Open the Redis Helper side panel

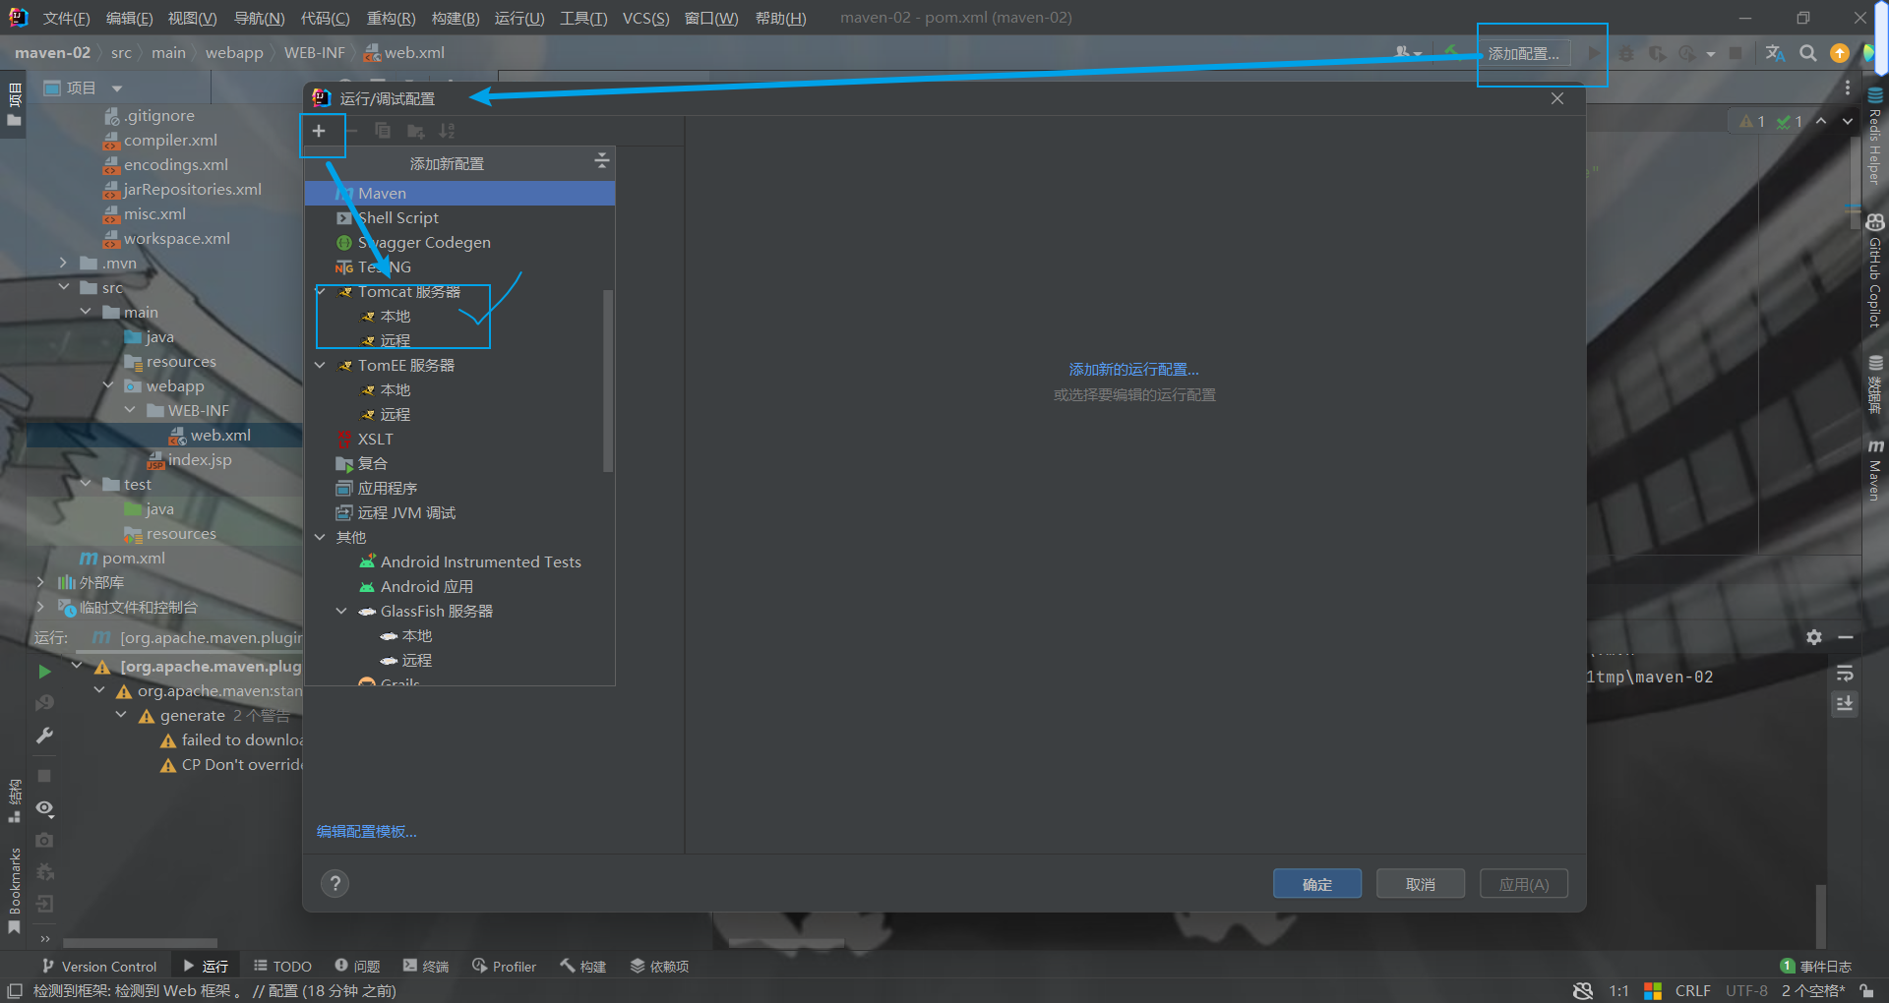coord(1875,137)
